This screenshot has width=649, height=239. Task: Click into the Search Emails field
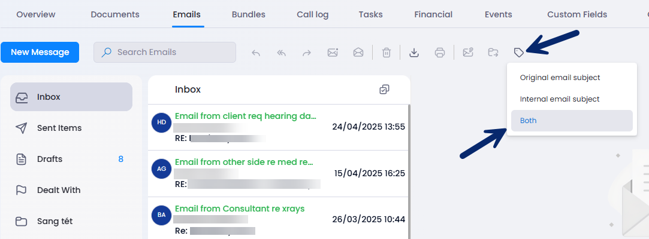click(x=165, y=53)
